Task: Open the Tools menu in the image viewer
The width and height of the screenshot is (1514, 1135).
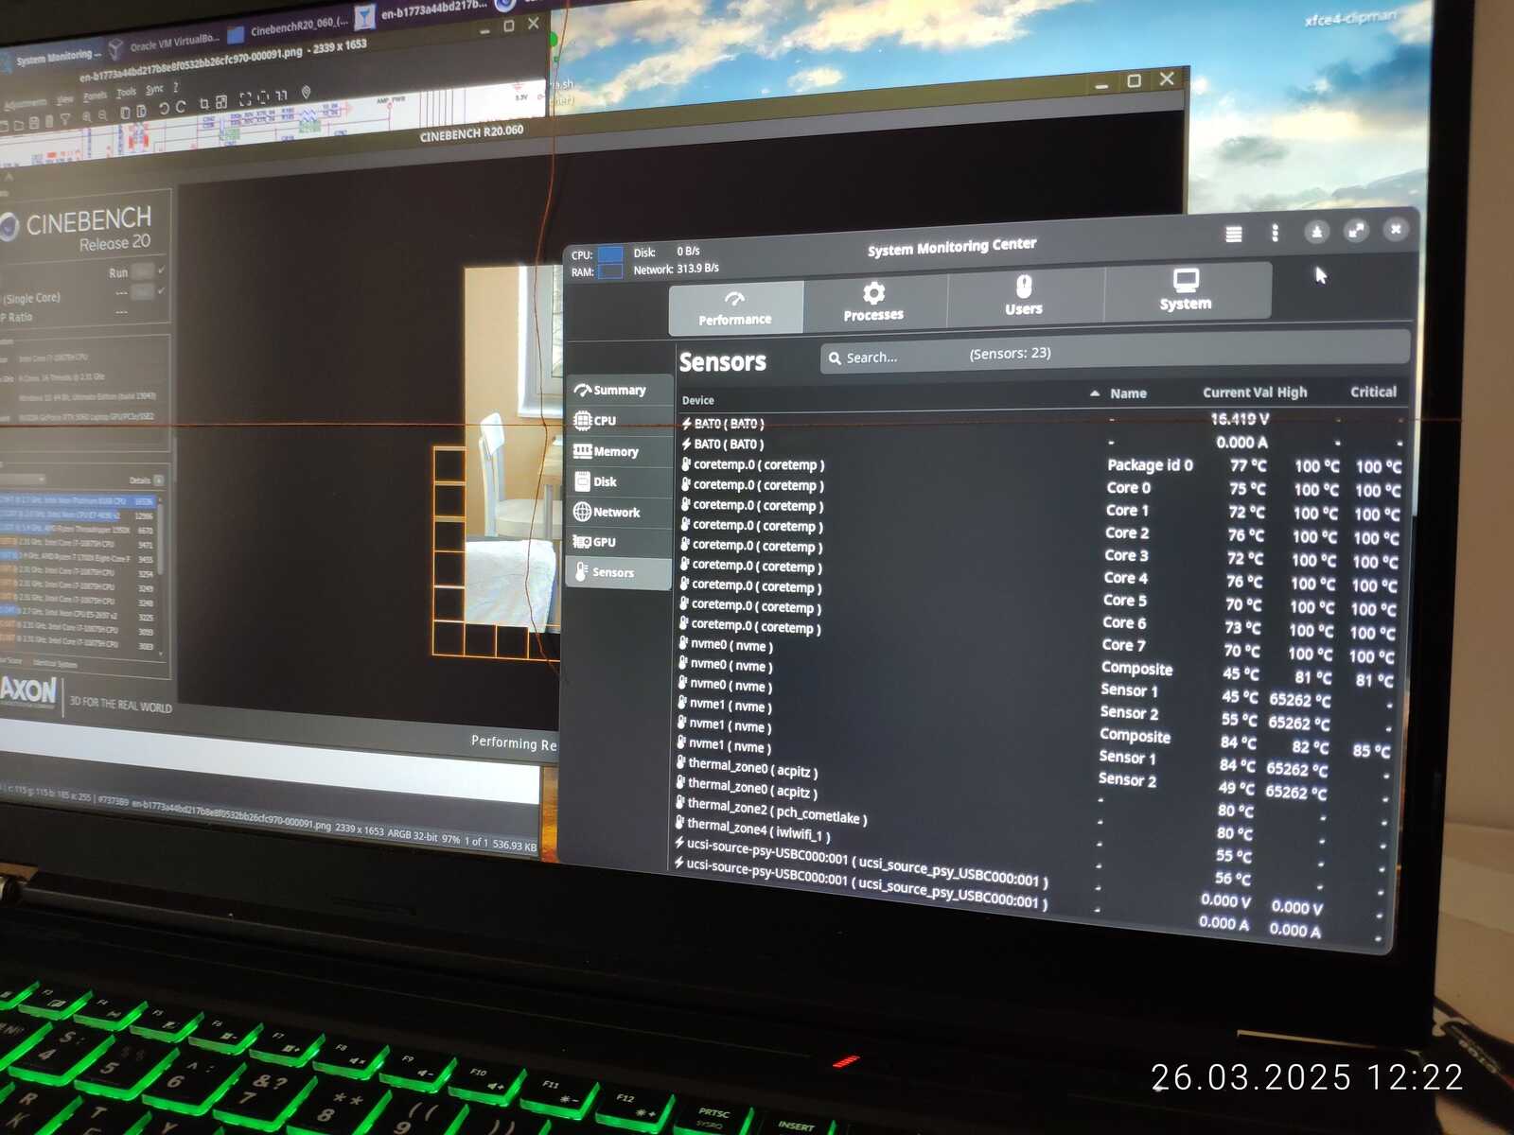Action: coord(126,93)
